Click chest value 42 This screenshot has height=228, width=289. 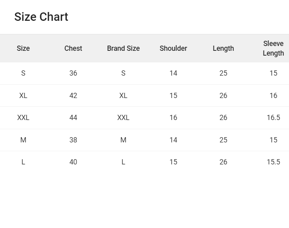(73, 96)
